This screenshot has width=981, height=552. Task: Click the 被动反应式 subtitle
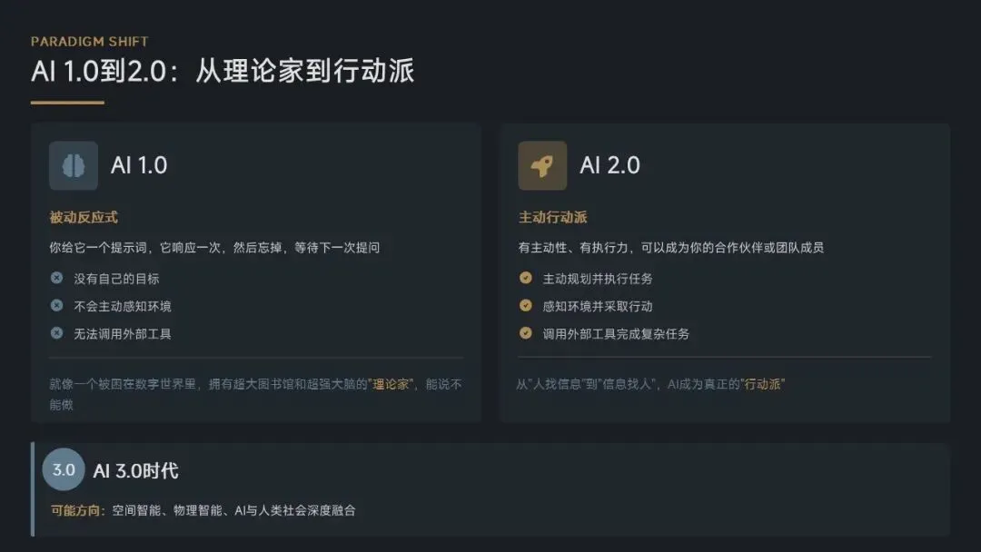[x=84, y=218]
